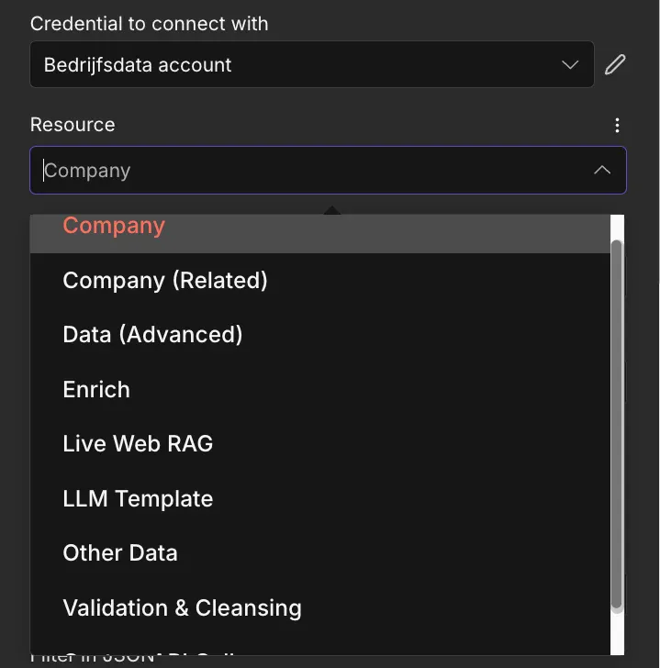Collapse the Resource list via chevron arrow
The width and height of the screenshot is (660, 668).
pyautogui.click(x=602, y=171)
